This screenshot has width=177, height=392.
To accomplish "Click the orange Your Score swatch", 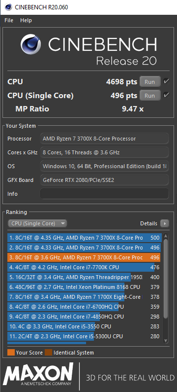I will pyautogui.click(x=11, y=353).
